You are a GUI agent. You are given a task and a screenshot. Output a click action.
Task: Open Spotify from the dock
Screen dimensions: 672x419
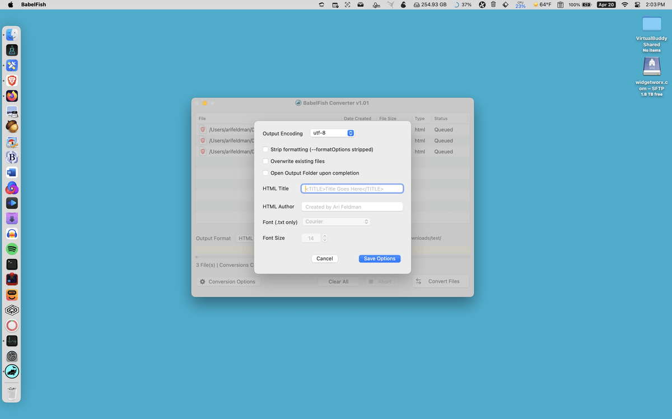coord(12,249)
